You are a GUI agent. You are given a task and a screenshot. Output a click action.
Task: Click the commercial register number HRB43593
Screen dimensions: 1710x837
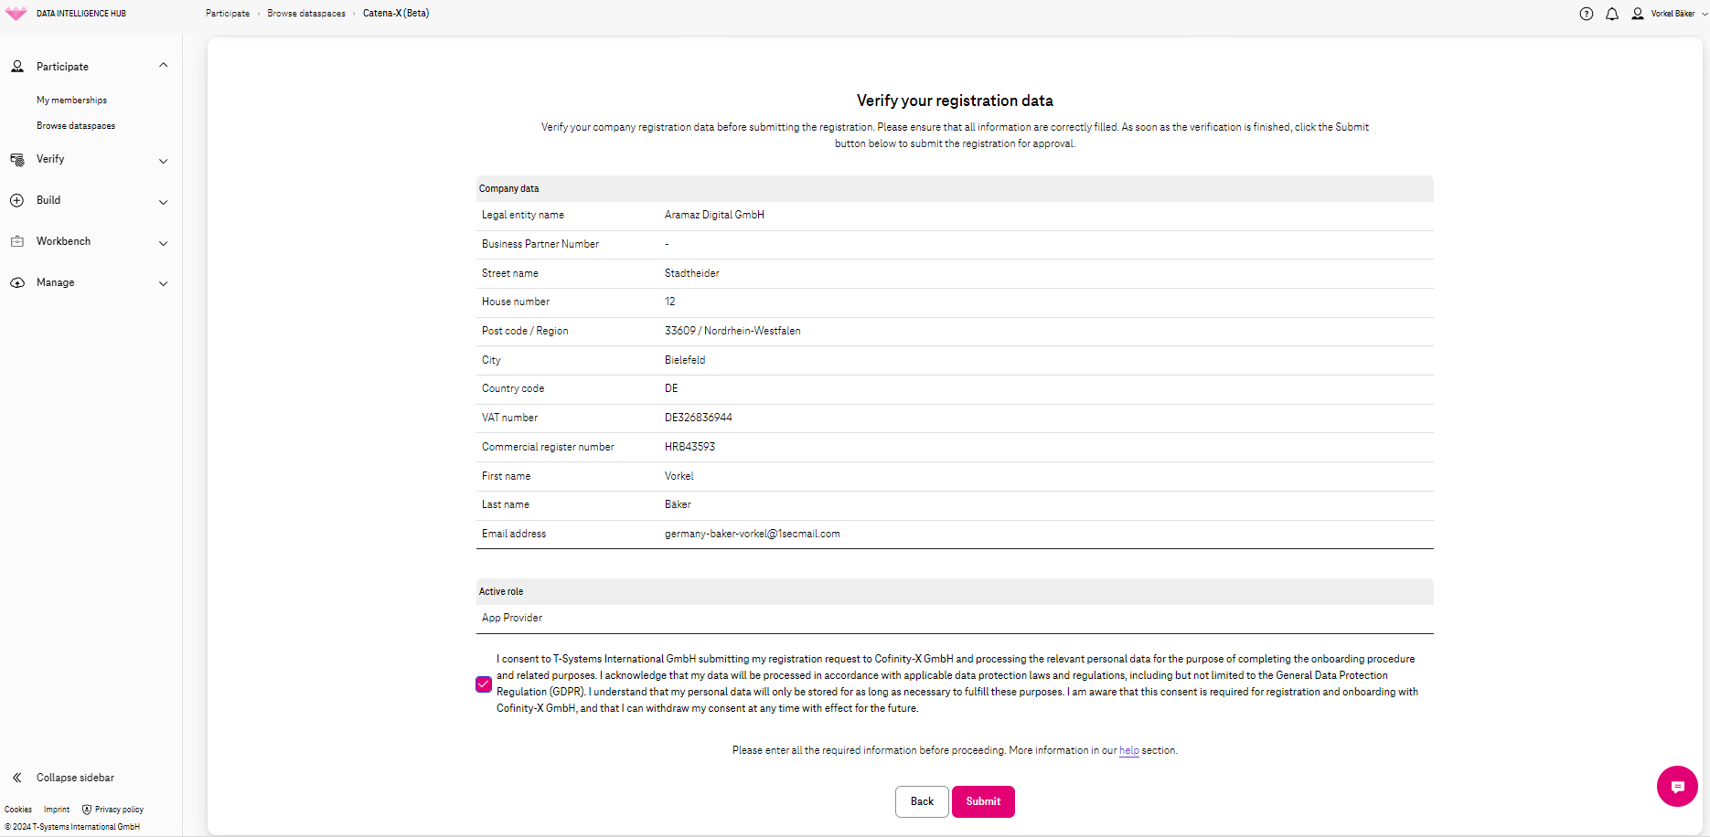click(x=689, y=447)
